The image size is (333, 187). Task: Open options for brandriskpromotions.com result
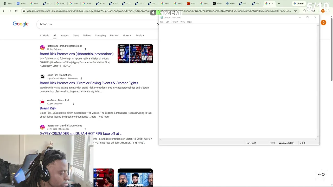pyautogui.click(x=81, y=78)
